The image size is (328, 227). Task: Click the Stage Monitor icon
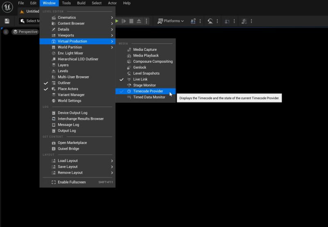[129, 85]
